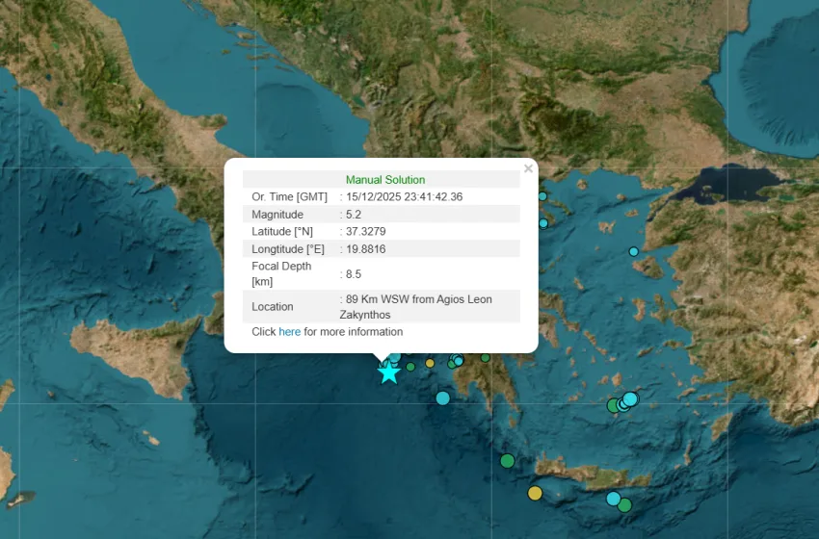Select the large cyan marker southwest of Peloponnese

point(443,398)
